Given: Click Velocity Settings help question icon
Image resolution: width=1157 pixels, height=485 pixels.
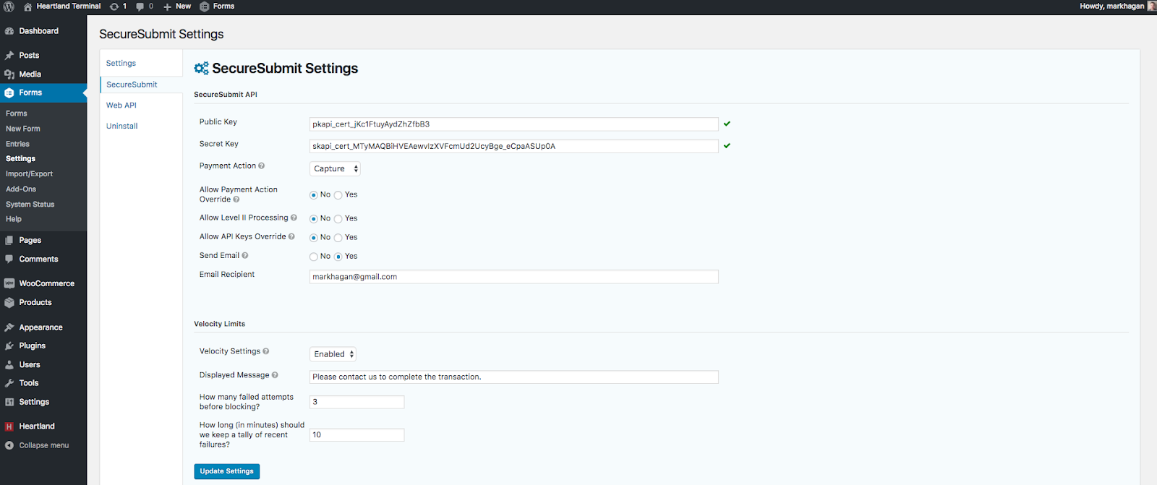Looking at the screenshot, I should click(266, 351).
